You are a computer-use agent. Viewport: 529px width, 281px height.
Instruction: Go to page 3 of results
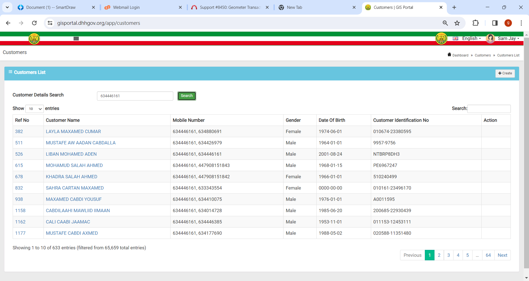tap(449, 255)
